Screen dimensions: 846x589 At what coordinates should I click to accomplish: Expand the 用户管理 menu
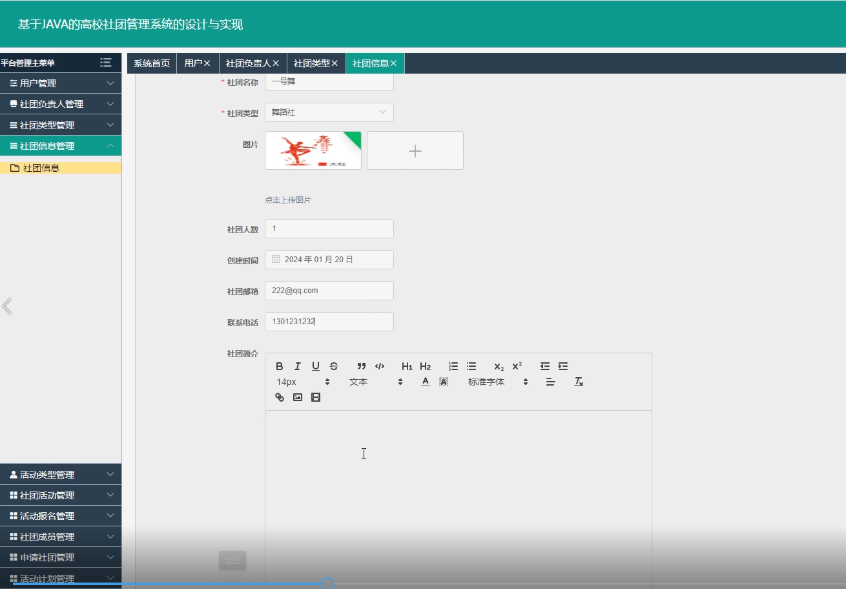(x=61, y=83)
